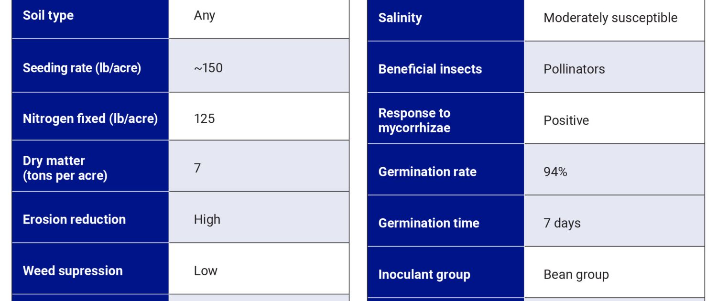Click the Beneficial insects label

coord(430,69)
